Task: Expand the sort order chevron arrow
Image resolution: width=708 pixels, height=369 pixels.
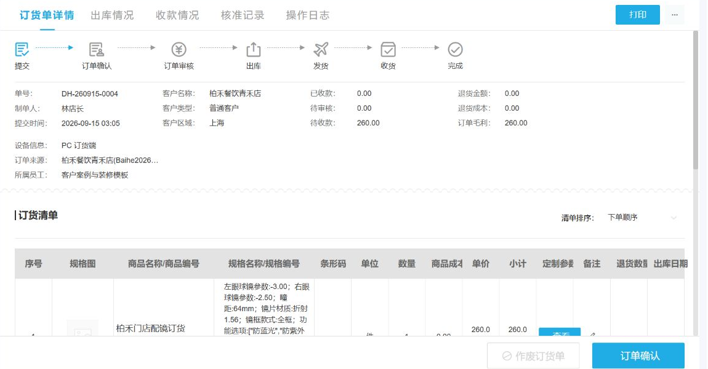Action: [674, 218]
